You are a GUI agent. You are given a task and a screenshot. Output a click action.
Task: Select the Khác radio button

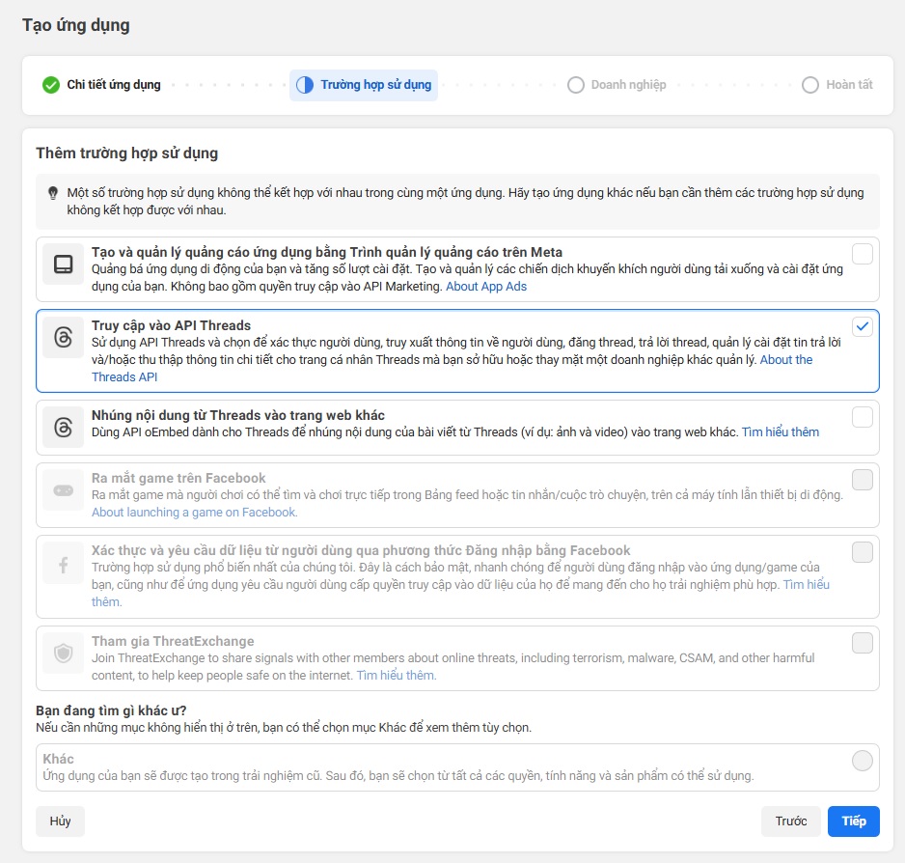[863, 760]
